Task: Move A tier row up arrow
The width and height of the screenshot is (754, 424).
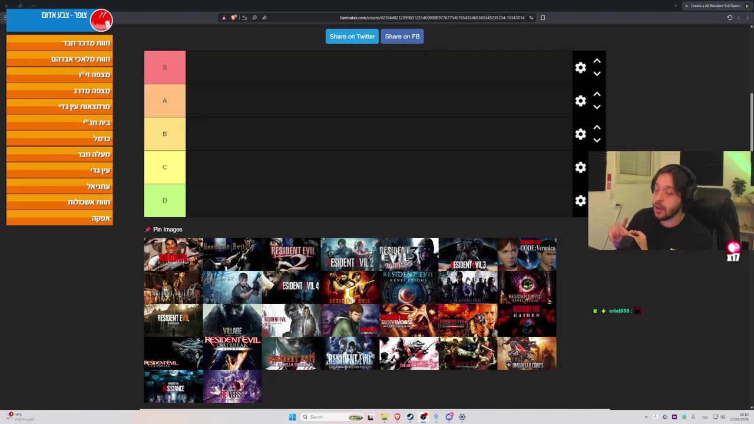Action: pyautogui.click(x=597, y=94)
